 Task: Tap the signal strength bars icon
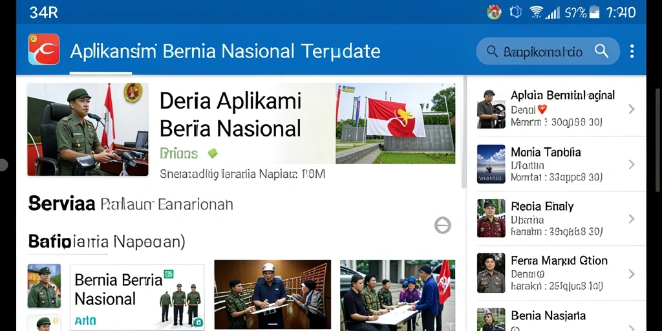pos(552,13)
